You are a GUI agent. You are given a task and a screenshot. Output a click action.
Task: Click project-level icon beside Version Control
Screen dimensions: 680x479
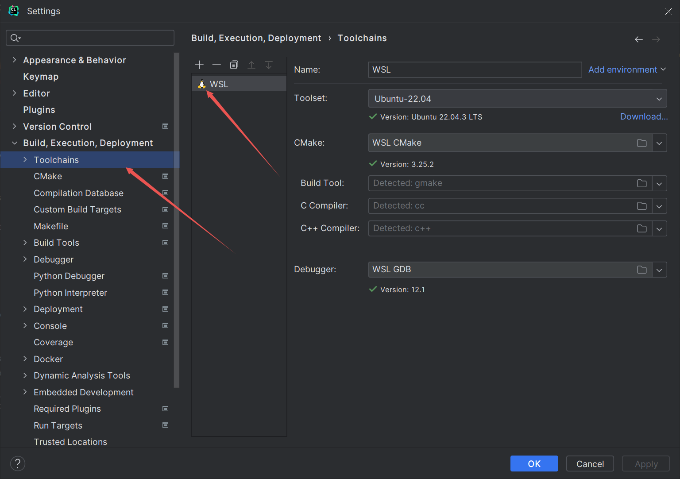[166, 126]
